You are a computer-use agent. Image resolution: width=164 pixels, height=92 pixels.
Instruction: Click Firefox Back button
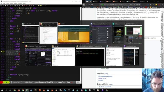click(x=84, y=5)
